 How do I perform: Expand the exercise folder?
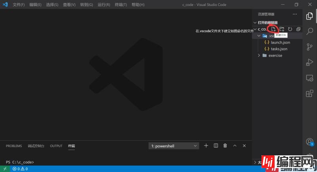point(275,55)
